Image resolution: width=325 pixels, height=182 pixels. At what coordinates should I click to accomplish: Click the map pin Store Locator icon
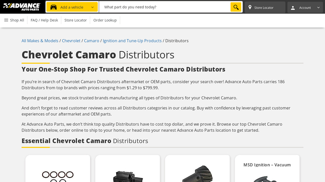(x=250, y=7)
